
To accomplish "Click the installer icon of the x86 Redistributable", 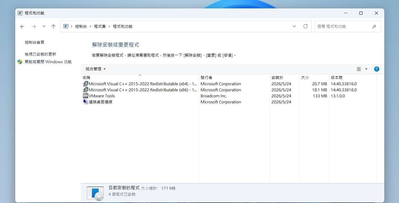I will click(85, 90).
